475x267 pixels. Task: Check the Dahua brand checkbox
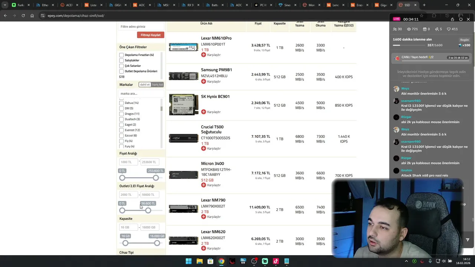point(121,103)
